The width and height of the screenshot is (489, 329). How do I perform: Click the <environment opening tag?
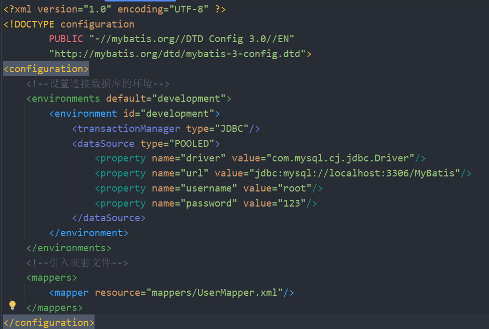[x=83, y=114]
